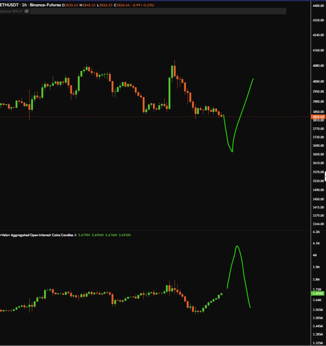This screenshot has height=346, width=326.
Task: Select the Velo Aggregated Open Interest legend
Action: click(37, 235)
